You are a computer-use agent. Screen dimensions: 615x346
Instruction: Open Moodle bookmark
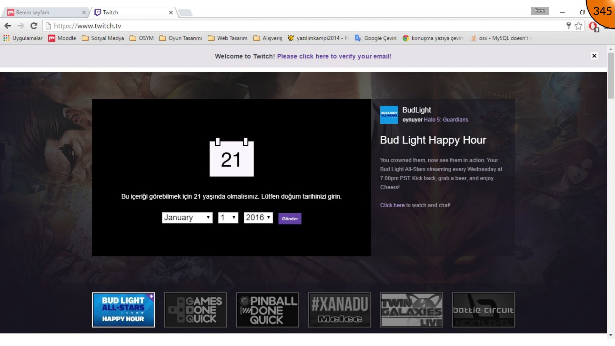(62, 38)
